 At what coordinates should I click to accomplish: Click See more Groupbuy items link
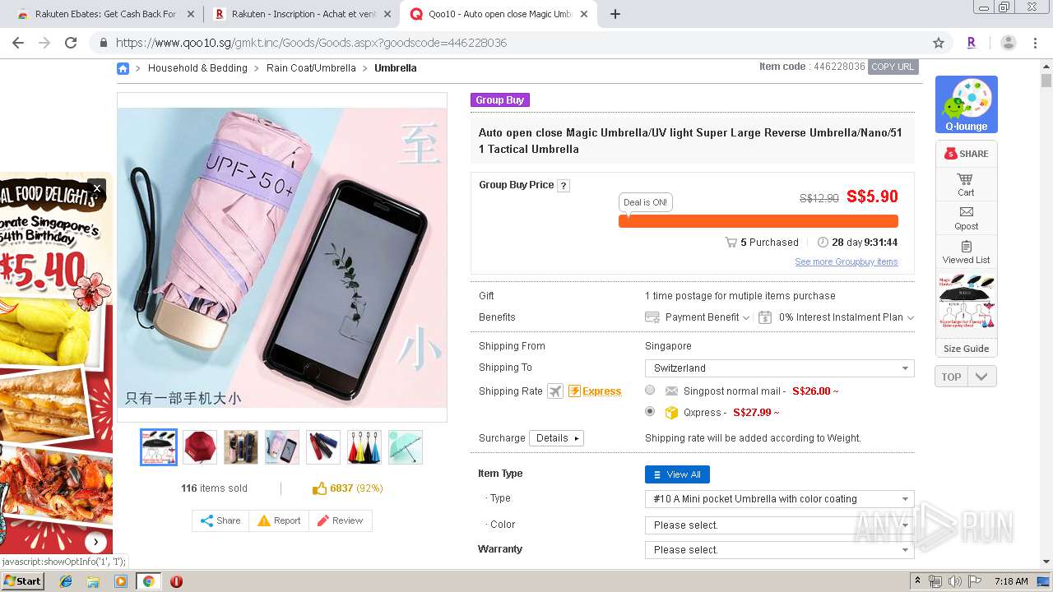(x=846, y=262)
